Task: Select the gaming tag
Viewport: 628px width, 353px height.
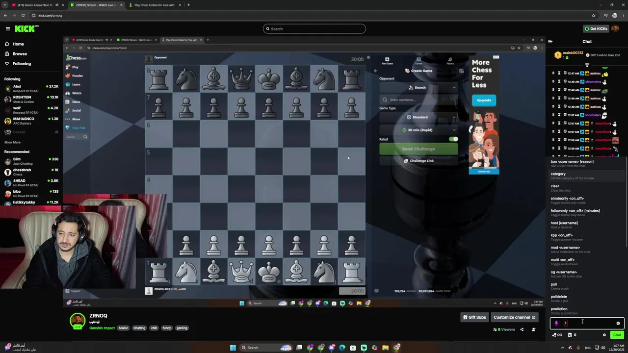Action: (x=182, y=328)
